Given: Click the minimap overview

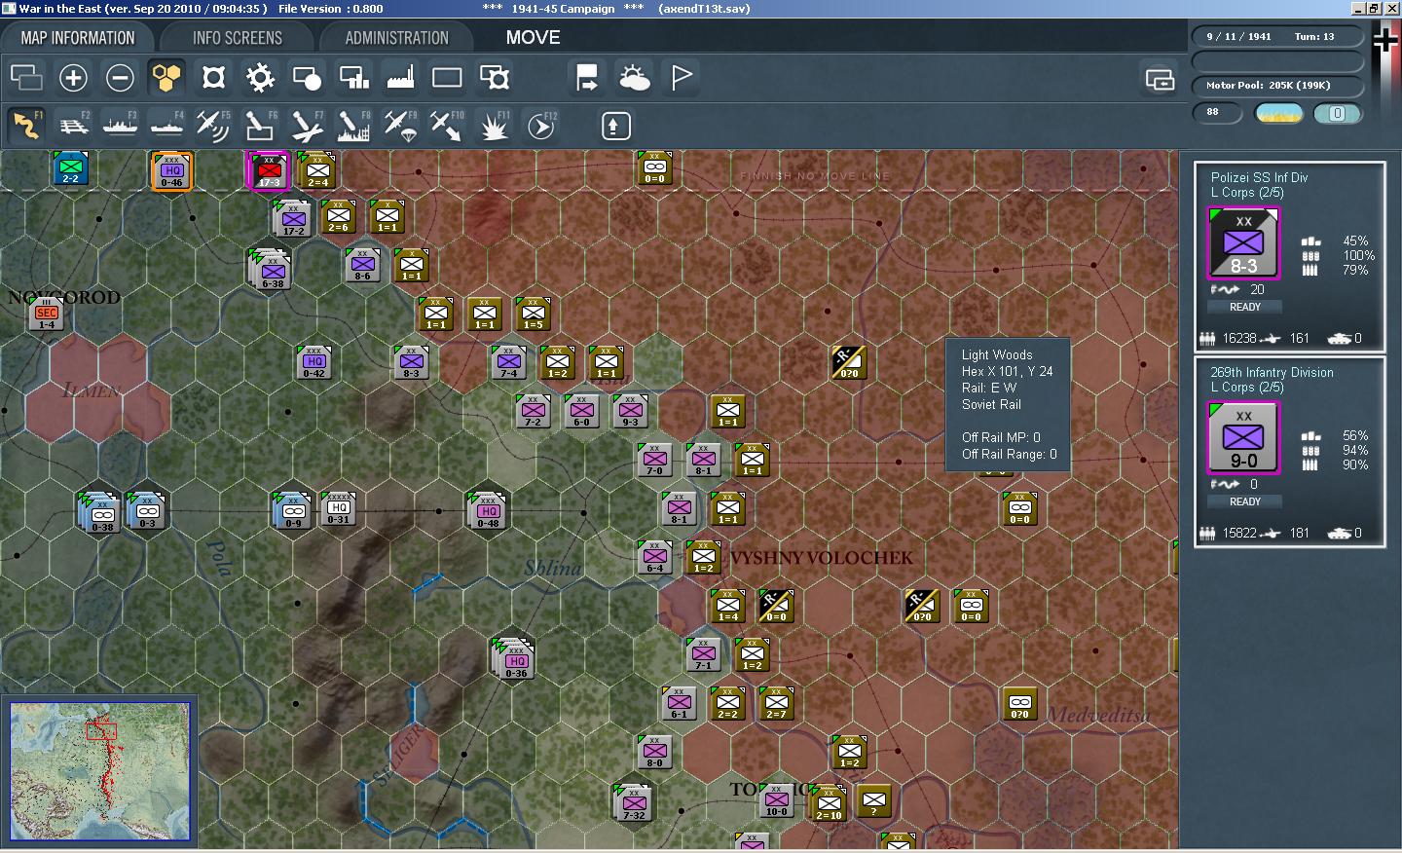Looking at the screenshot, I should coord(100,771).
